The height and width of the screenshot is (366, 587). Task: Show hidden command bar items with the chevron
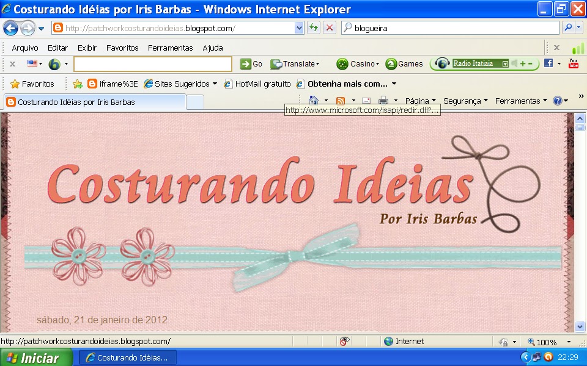581,96
